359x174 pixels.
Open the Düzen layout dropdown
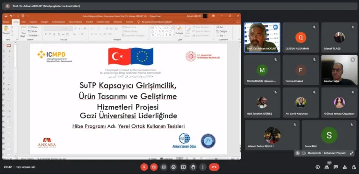point(34,27)
